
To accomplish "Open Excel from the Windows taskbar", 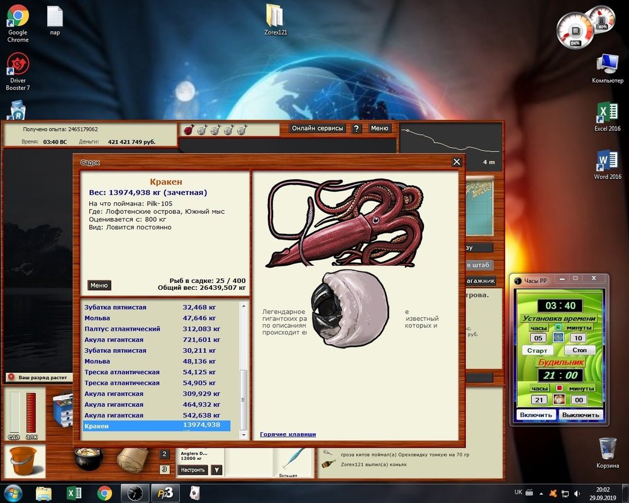I will (x=74, y=493).
